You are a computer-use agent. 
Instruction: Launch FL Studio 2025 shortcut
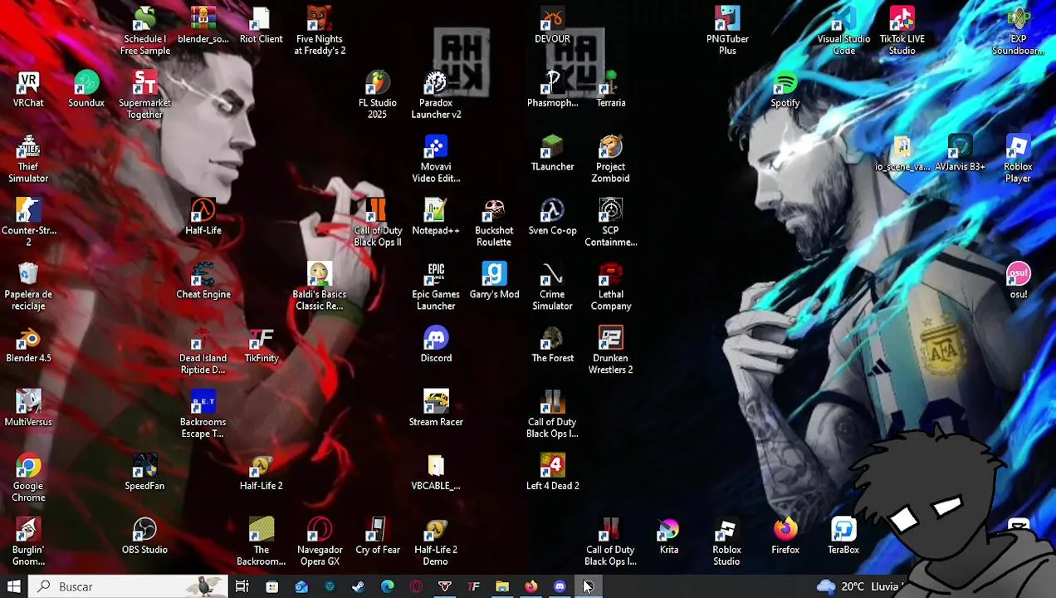pyautogui.click(x=378, y=95)
